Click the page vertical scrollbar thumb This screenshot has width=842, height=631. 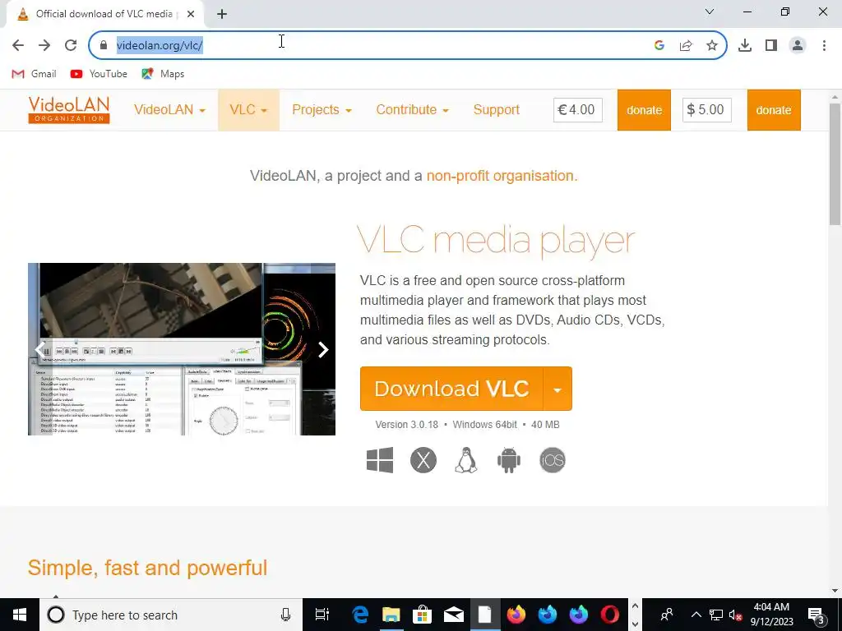(x=835, y=164)
